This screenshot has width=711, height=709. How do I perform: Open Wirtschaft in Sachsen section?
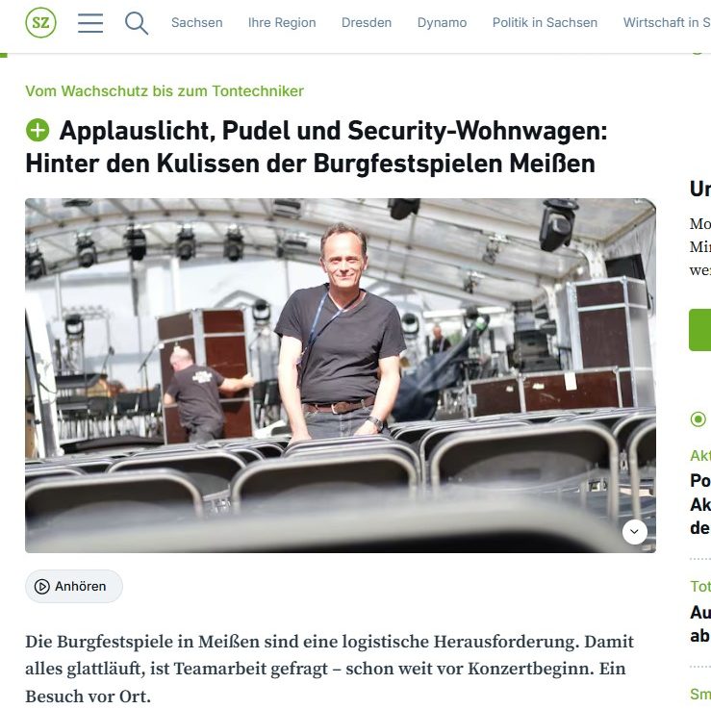(x=667, y=23)
